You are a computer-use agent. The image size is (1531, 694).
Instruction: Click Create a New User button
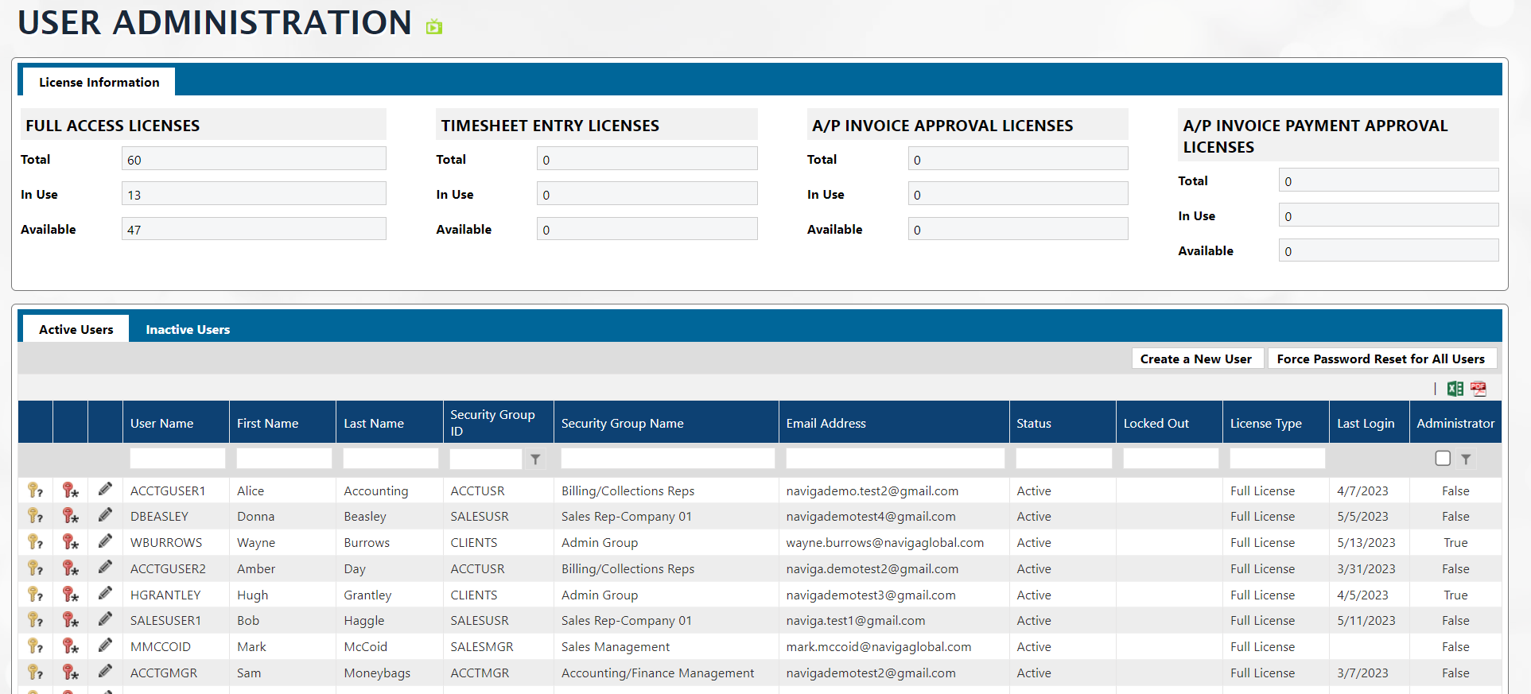click(x=1195, y=359)
